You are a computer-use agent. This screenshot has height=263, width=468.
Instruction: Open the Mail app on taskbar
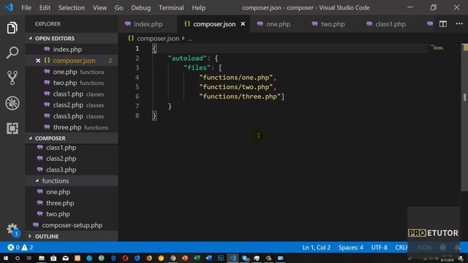[65, 258]
